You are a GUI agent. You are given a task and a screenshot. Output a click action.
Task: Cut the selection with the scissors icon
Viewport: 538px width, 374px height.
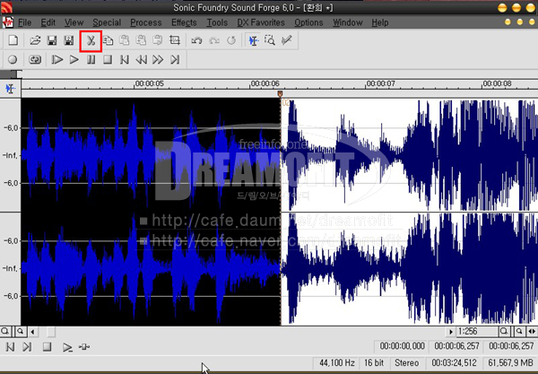(x=91, y=41)
